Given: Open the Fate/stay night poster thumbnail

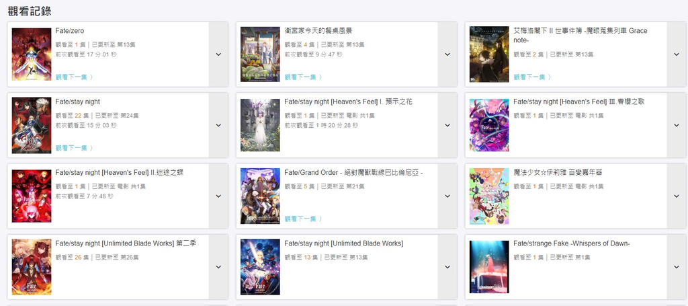Looking at the screenshot, I should (x=31, y=125).
